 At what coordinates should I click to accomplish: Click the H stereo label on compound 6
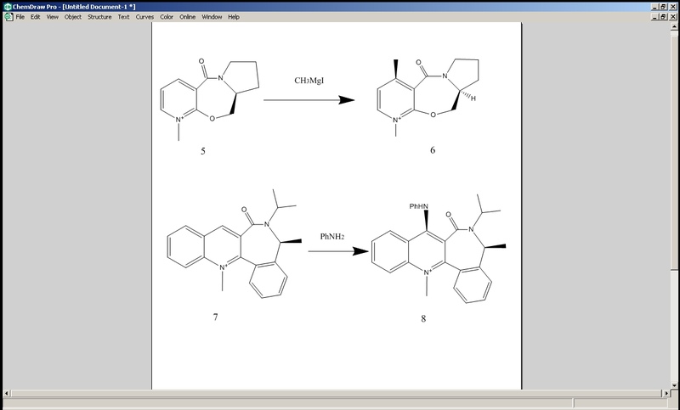click(x=473, y=98)
